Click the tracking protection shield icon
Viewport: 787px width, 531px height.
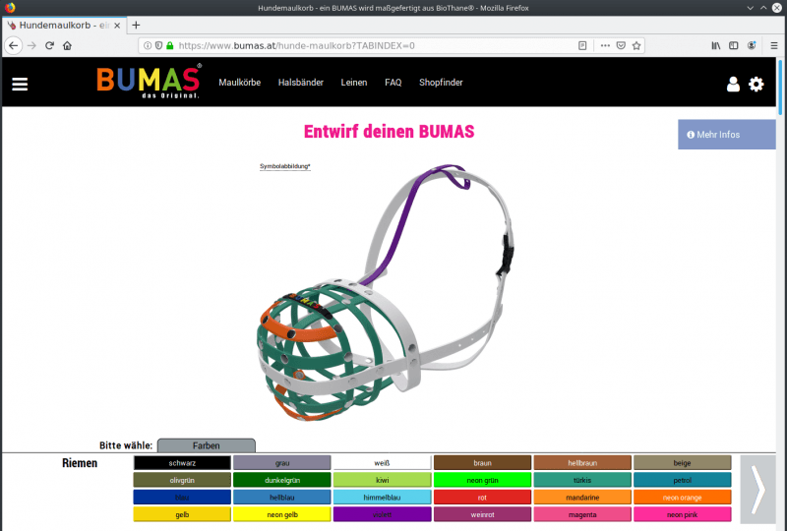point(158,45)
